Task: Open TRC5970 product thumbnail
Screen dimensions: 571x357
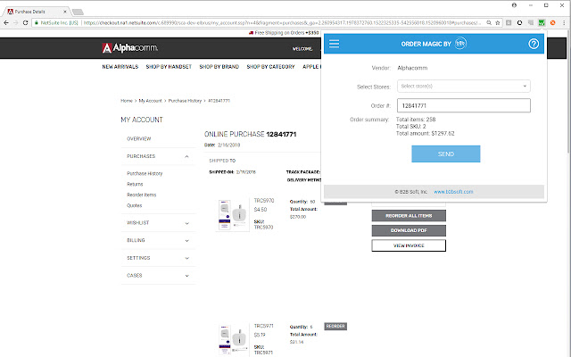Action: tap(233, 215)
